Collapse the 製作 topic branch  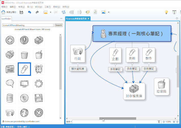point(149,64)
